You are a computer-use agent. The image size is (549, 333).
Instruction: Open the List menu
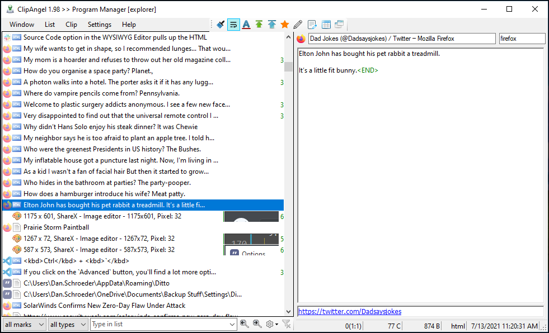tap(50, 25)
